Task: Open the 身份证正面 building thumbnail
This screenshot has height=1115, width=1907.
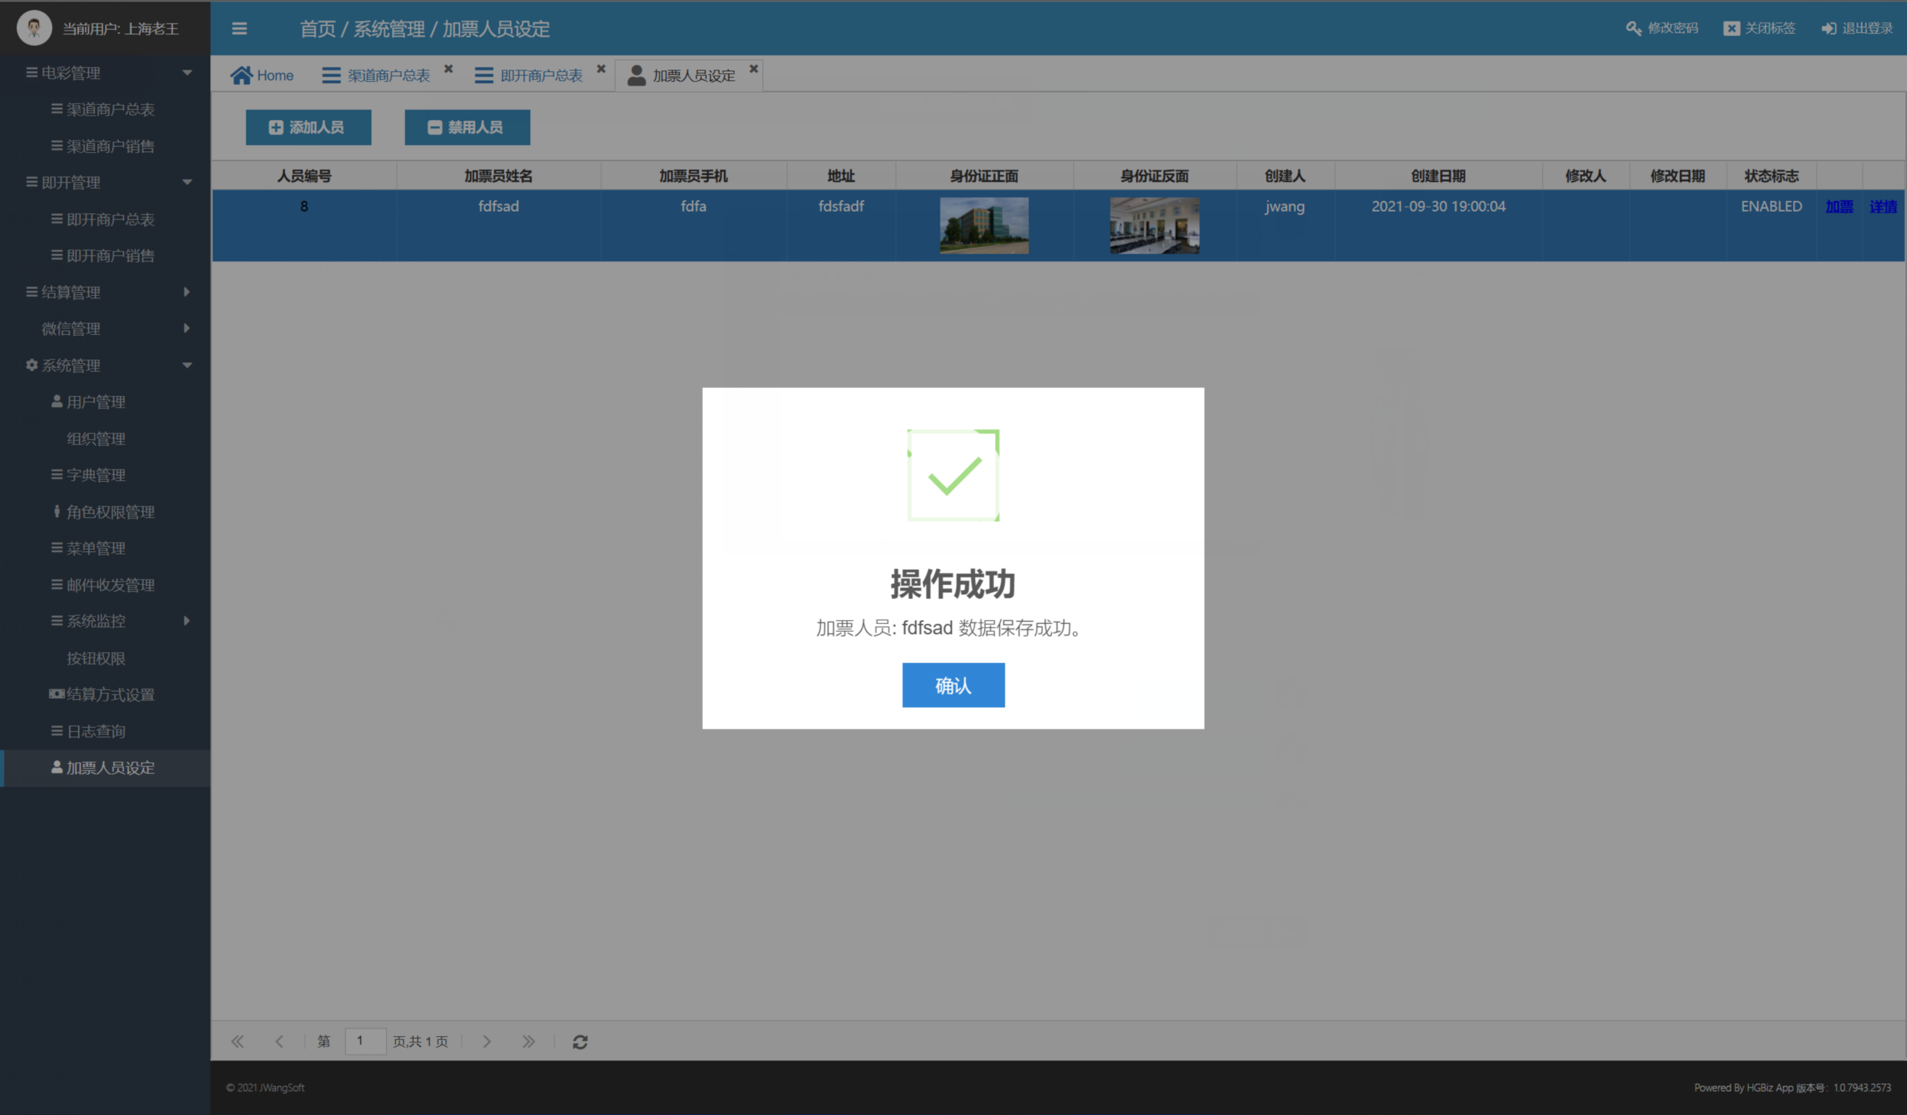Action: click(x=984, y=226)
